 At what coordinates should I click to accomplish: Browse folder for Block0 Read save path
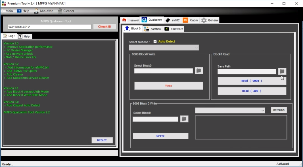pos(282,71)
